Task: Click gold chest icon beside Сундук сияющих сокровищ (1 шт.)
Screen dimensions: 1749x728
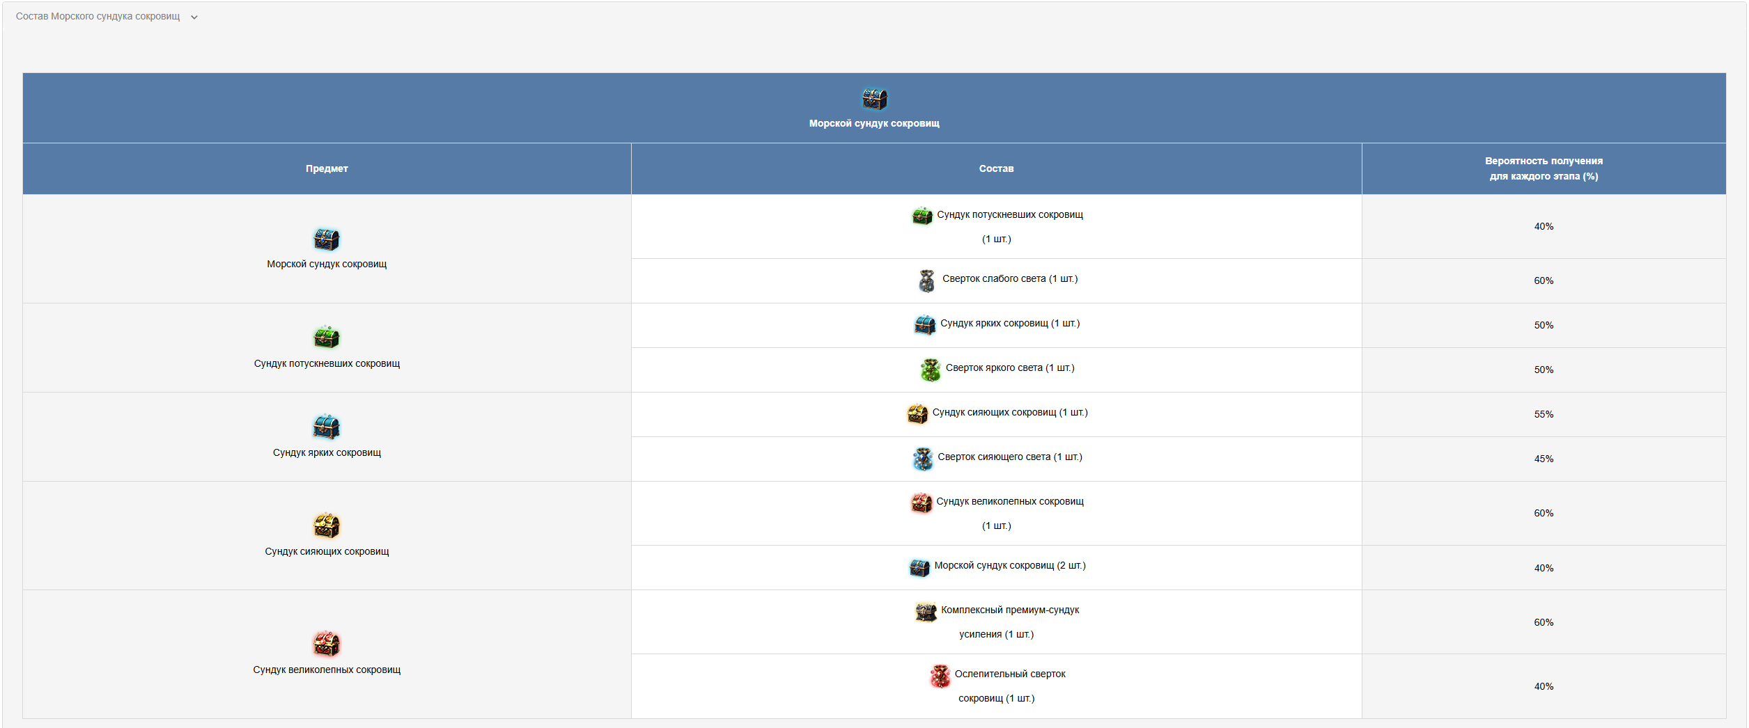Action: tap(917, 413)
